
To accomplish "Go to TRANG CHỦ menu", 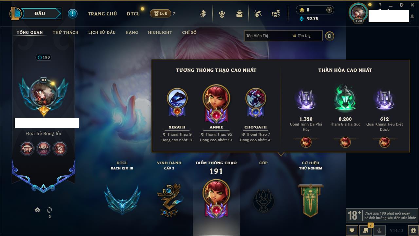I will pos(102,14).
